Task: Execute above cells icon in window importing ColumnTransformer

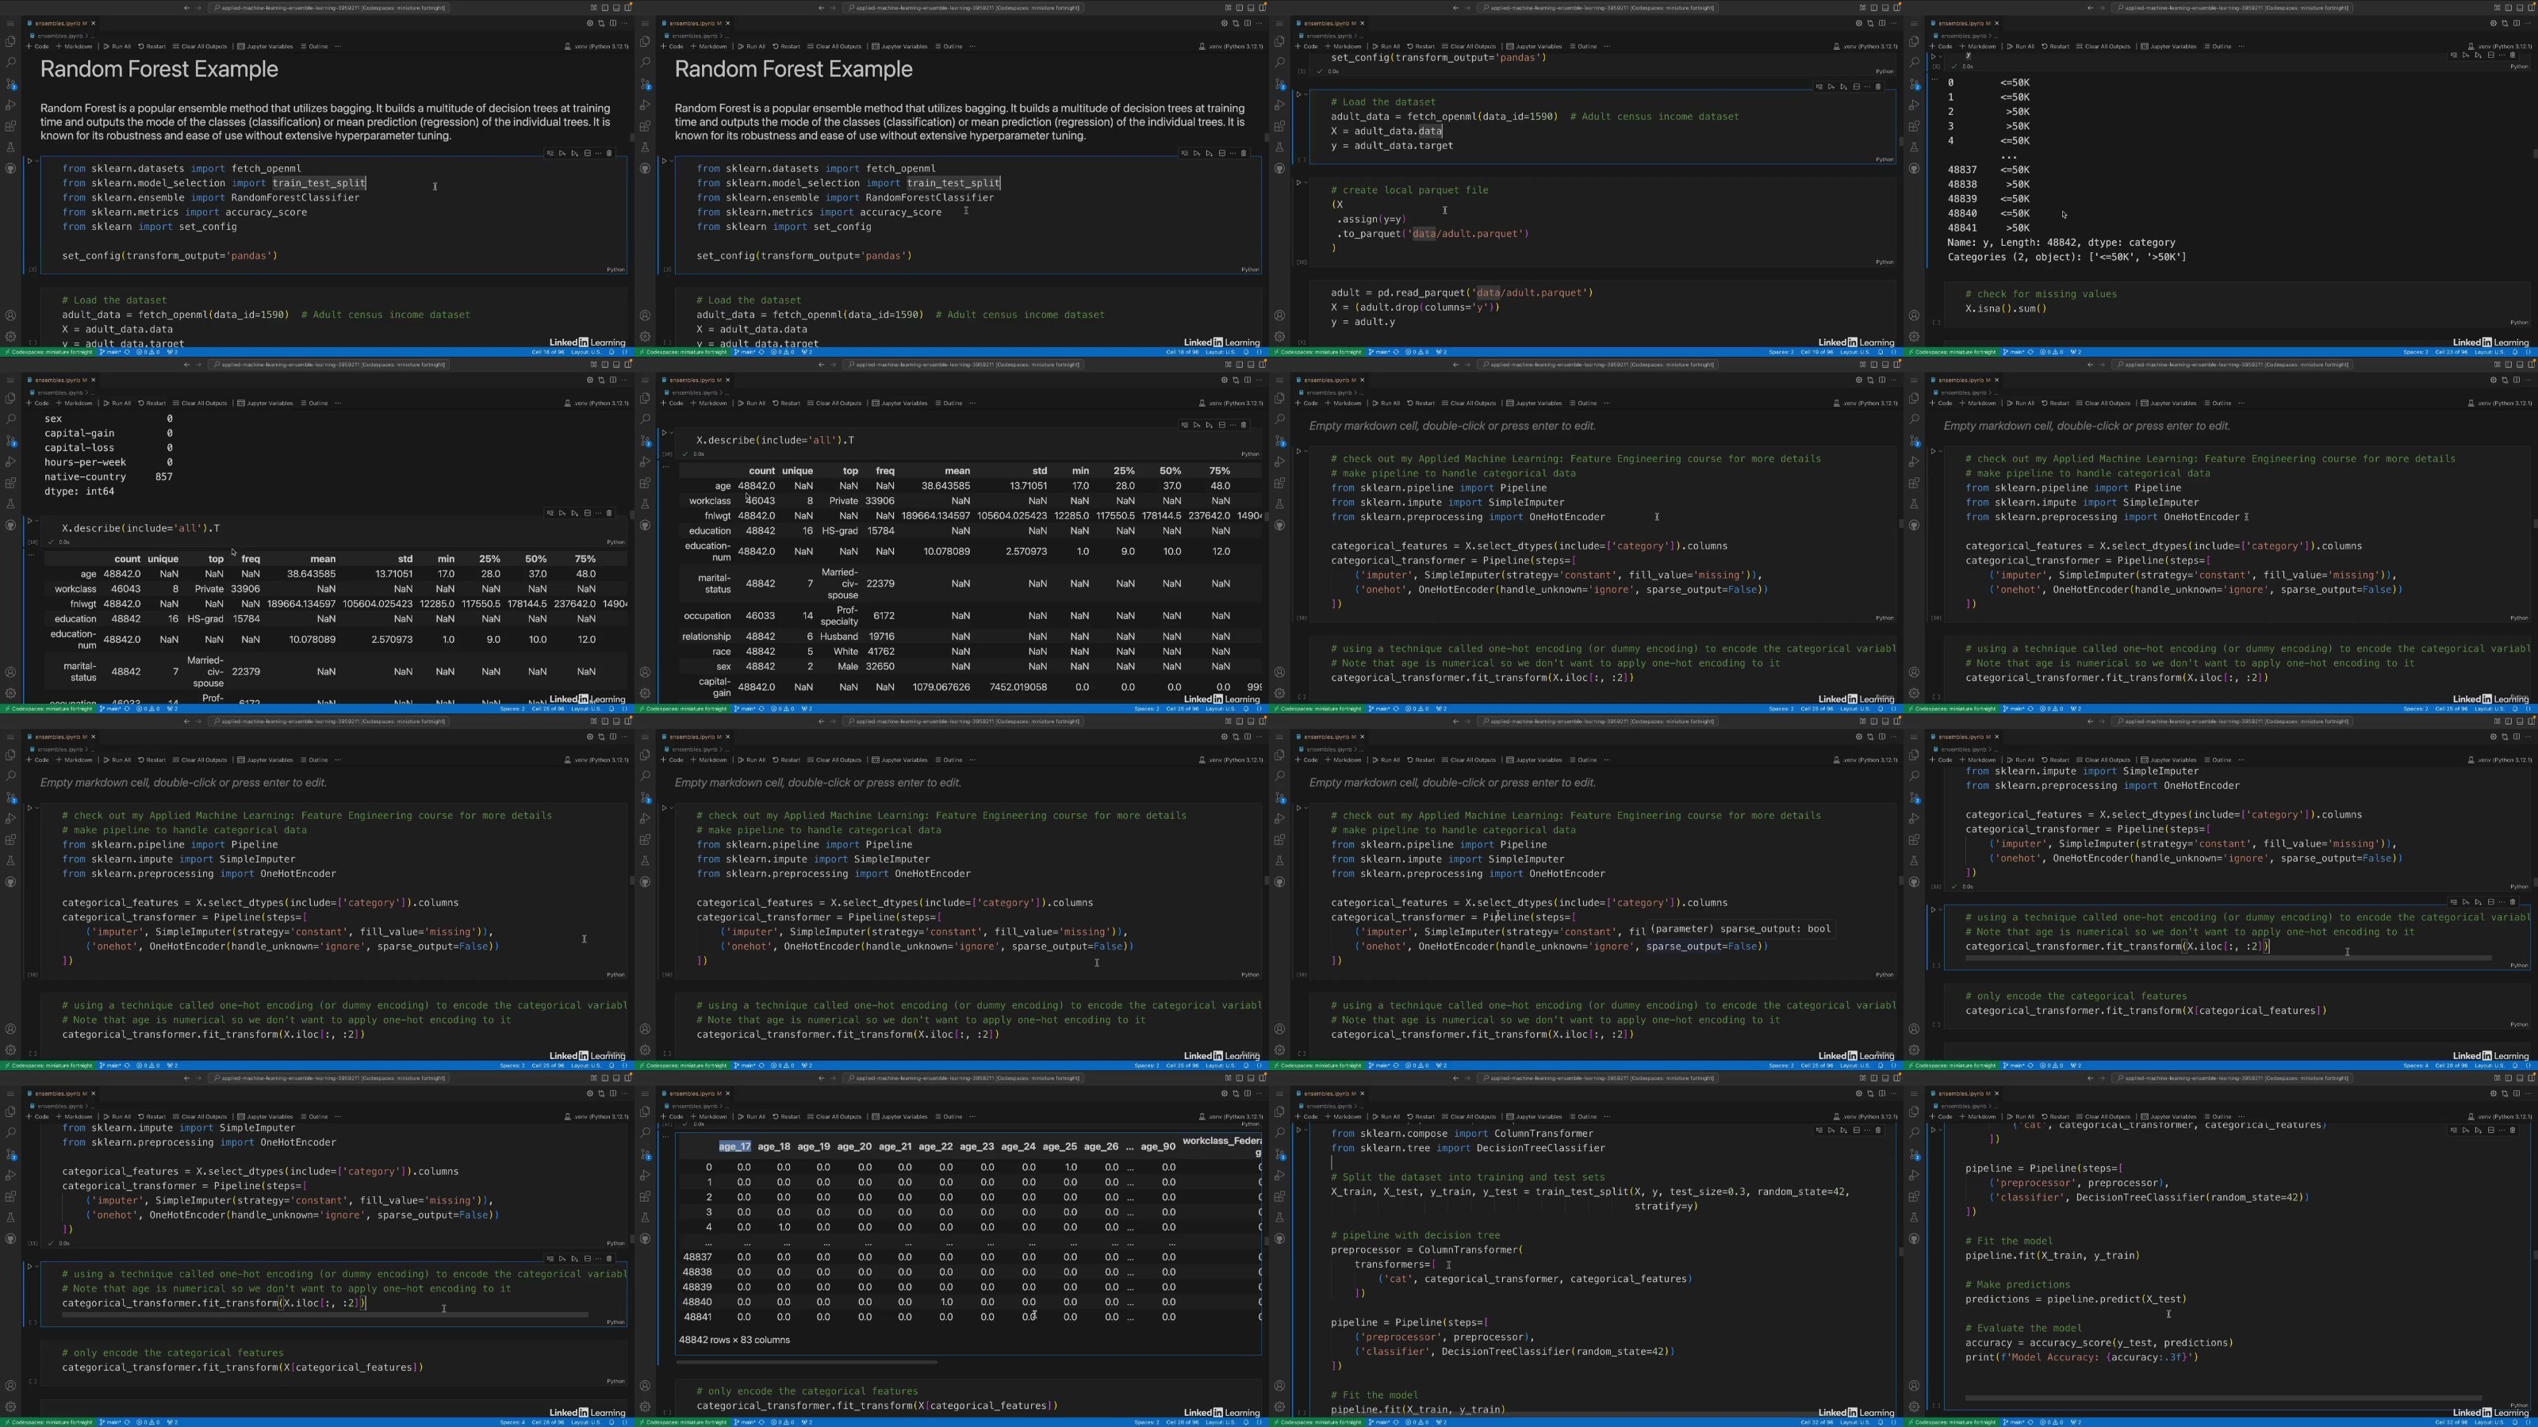Action: tap(1831, 1130)
